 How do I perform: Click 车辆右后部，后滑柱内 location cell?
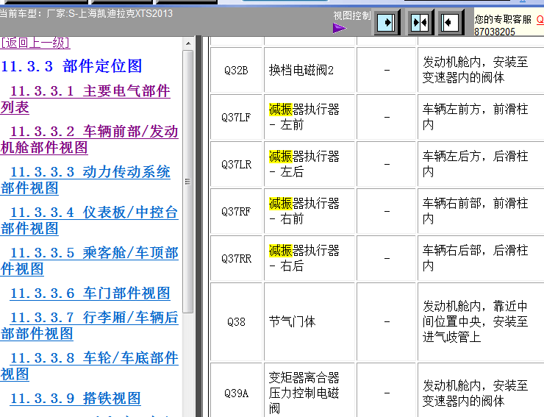click(x=482, y=258)
